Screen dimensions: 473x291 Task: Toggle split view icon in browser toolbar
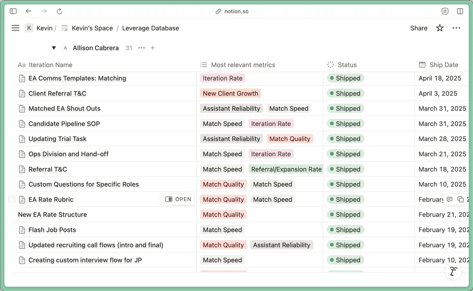coord(460,11)
